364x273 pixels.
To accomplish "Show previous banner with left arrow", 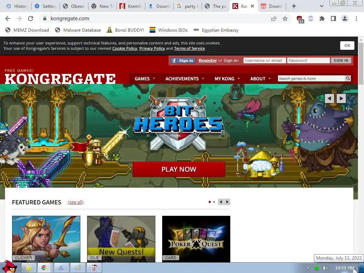I will click(329, 98).
